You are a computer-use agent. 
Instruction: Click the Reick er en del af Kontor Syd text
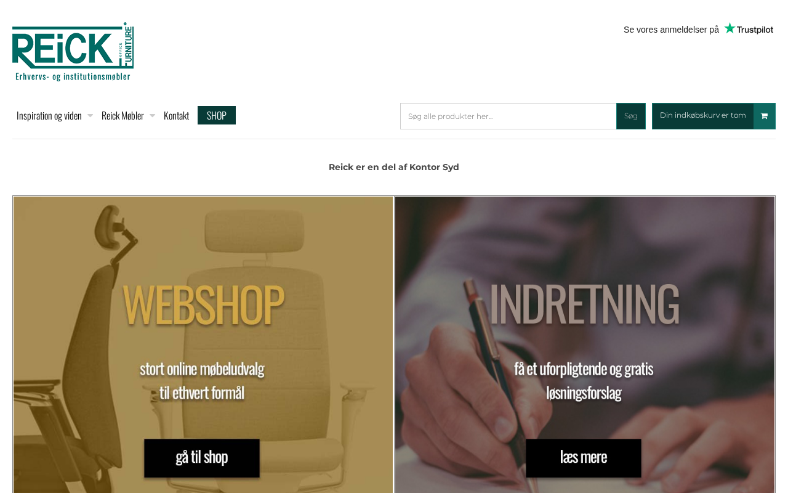point(394,167)
